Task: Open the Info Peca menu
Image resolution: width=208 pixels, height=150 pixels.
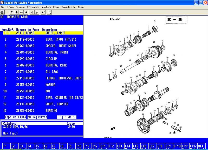Action: (46, 7)
